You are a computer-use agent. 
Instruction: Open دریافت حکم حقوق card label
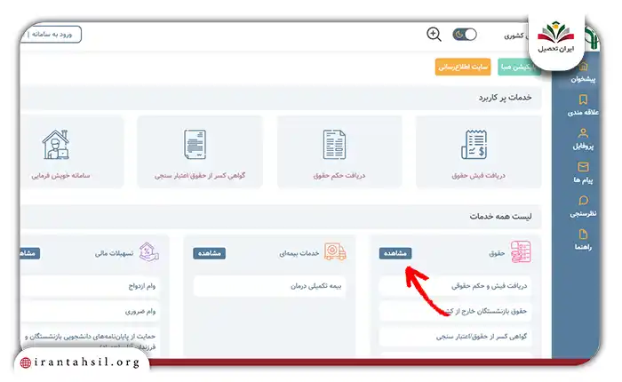point(339,175)
